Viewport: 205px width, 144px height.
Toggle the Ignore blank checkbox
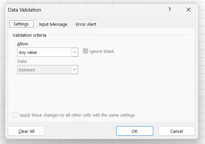85,52
